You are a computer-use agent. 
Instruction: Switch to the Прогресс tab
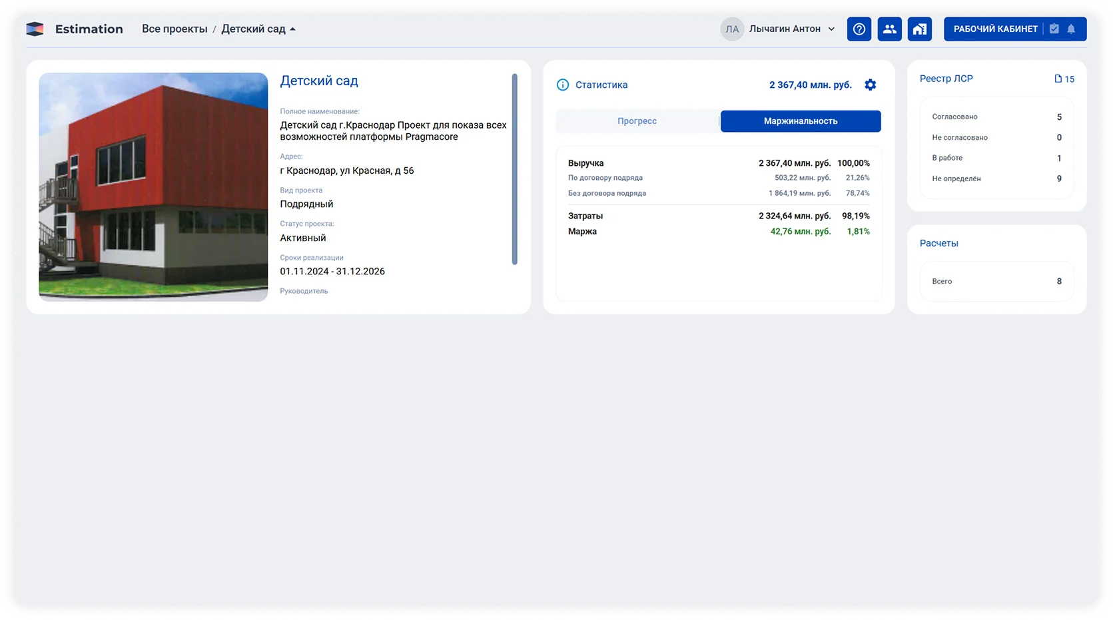637,121
